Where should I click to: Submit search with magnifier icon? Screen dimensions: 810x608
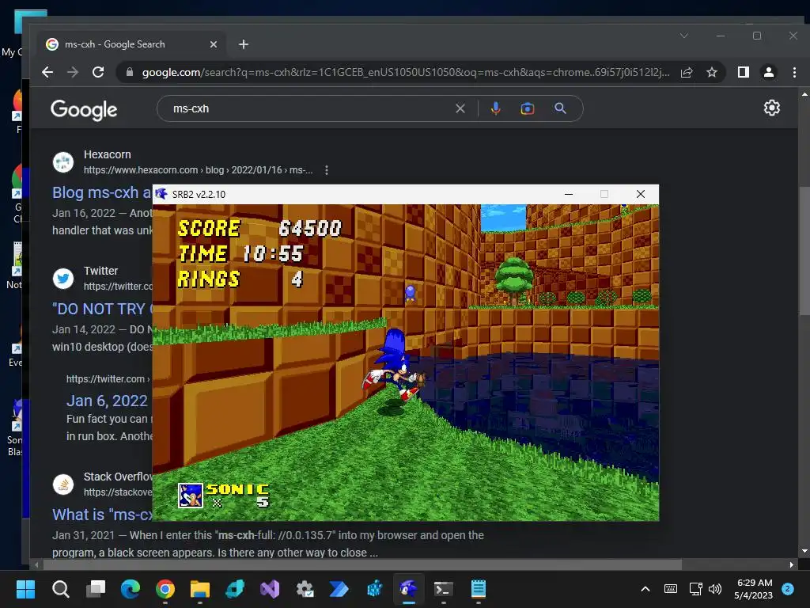point(561,108)
